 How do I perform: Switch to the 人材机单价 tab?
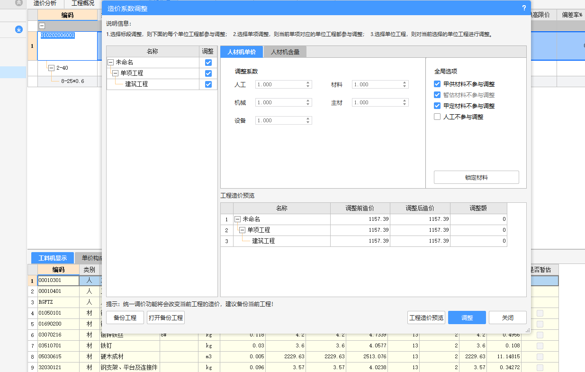[x=242, y=52]
